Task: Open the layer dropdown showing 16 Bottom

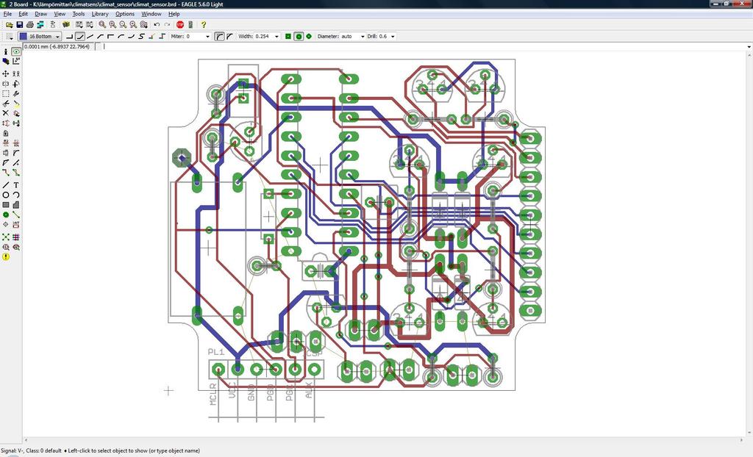Action: click(57, 36)
